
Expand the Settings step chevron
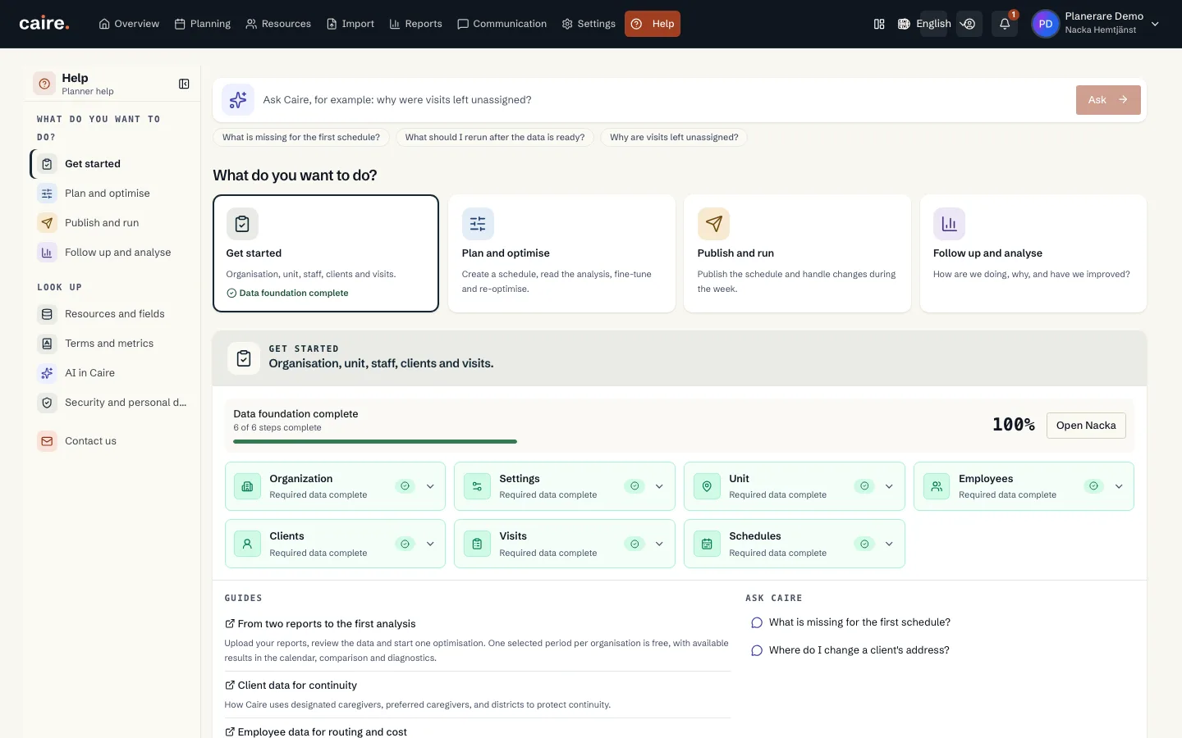(x=659, y=486)
